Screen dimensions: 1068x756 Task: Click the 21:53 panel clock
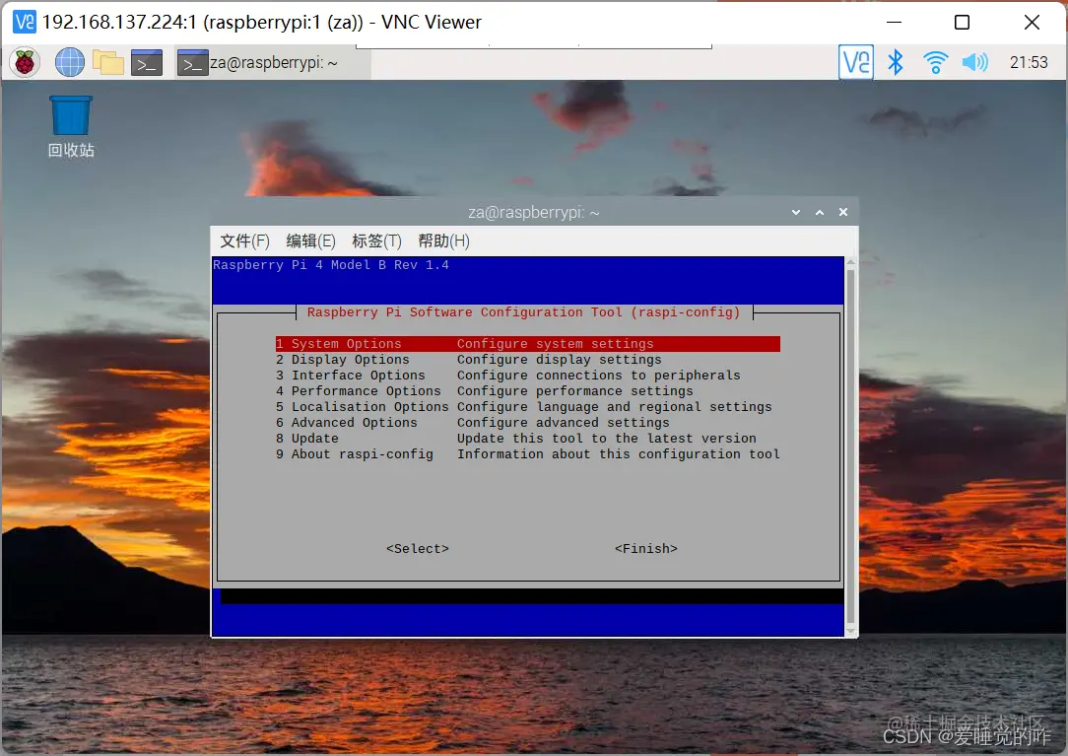point(1029,63)
